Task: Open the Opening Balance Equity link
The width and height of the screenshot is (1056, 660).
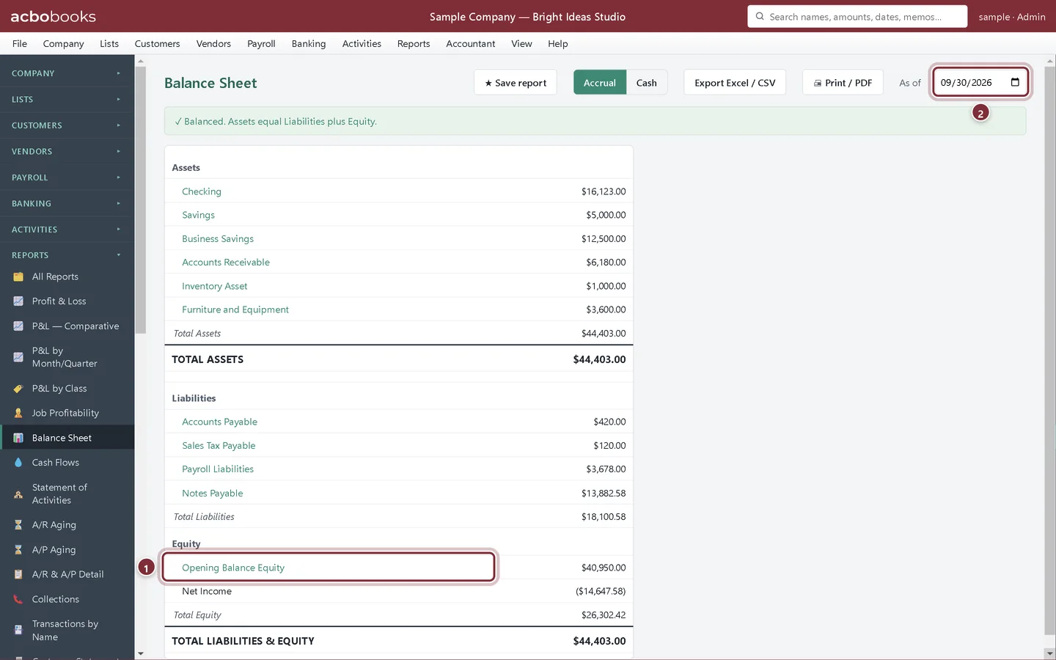Action: coord(233,568)
